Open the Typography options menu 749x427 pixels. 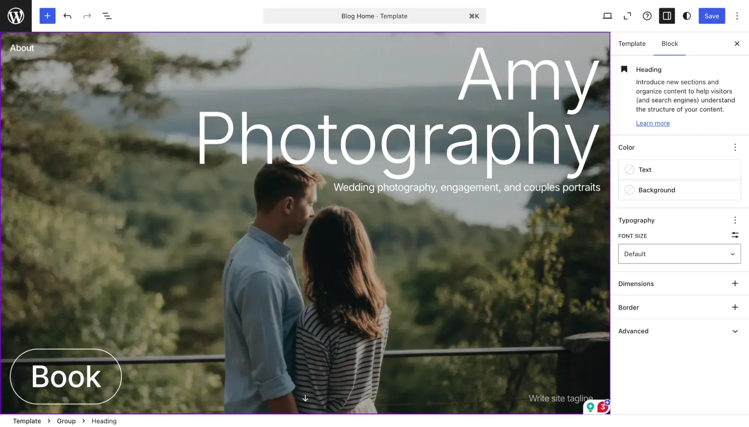tap(735, 220)
